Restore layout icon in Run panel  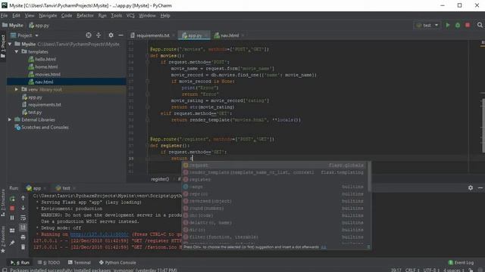pos(12,230)
